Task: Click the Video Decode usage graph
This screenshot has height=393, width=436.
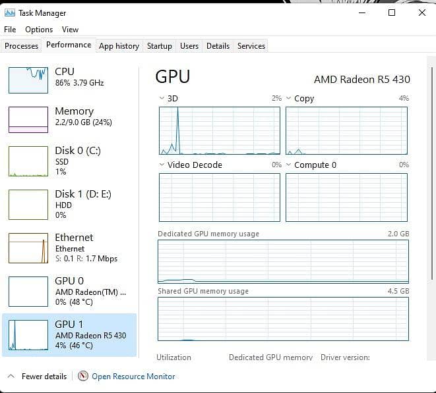Action: pyautogui.click(x=220, y=197)
